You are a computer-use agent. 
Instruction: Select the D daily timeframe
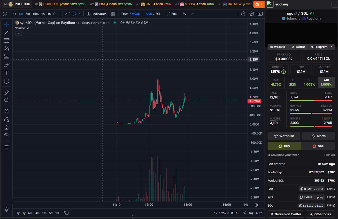click(x=54, y=14)
